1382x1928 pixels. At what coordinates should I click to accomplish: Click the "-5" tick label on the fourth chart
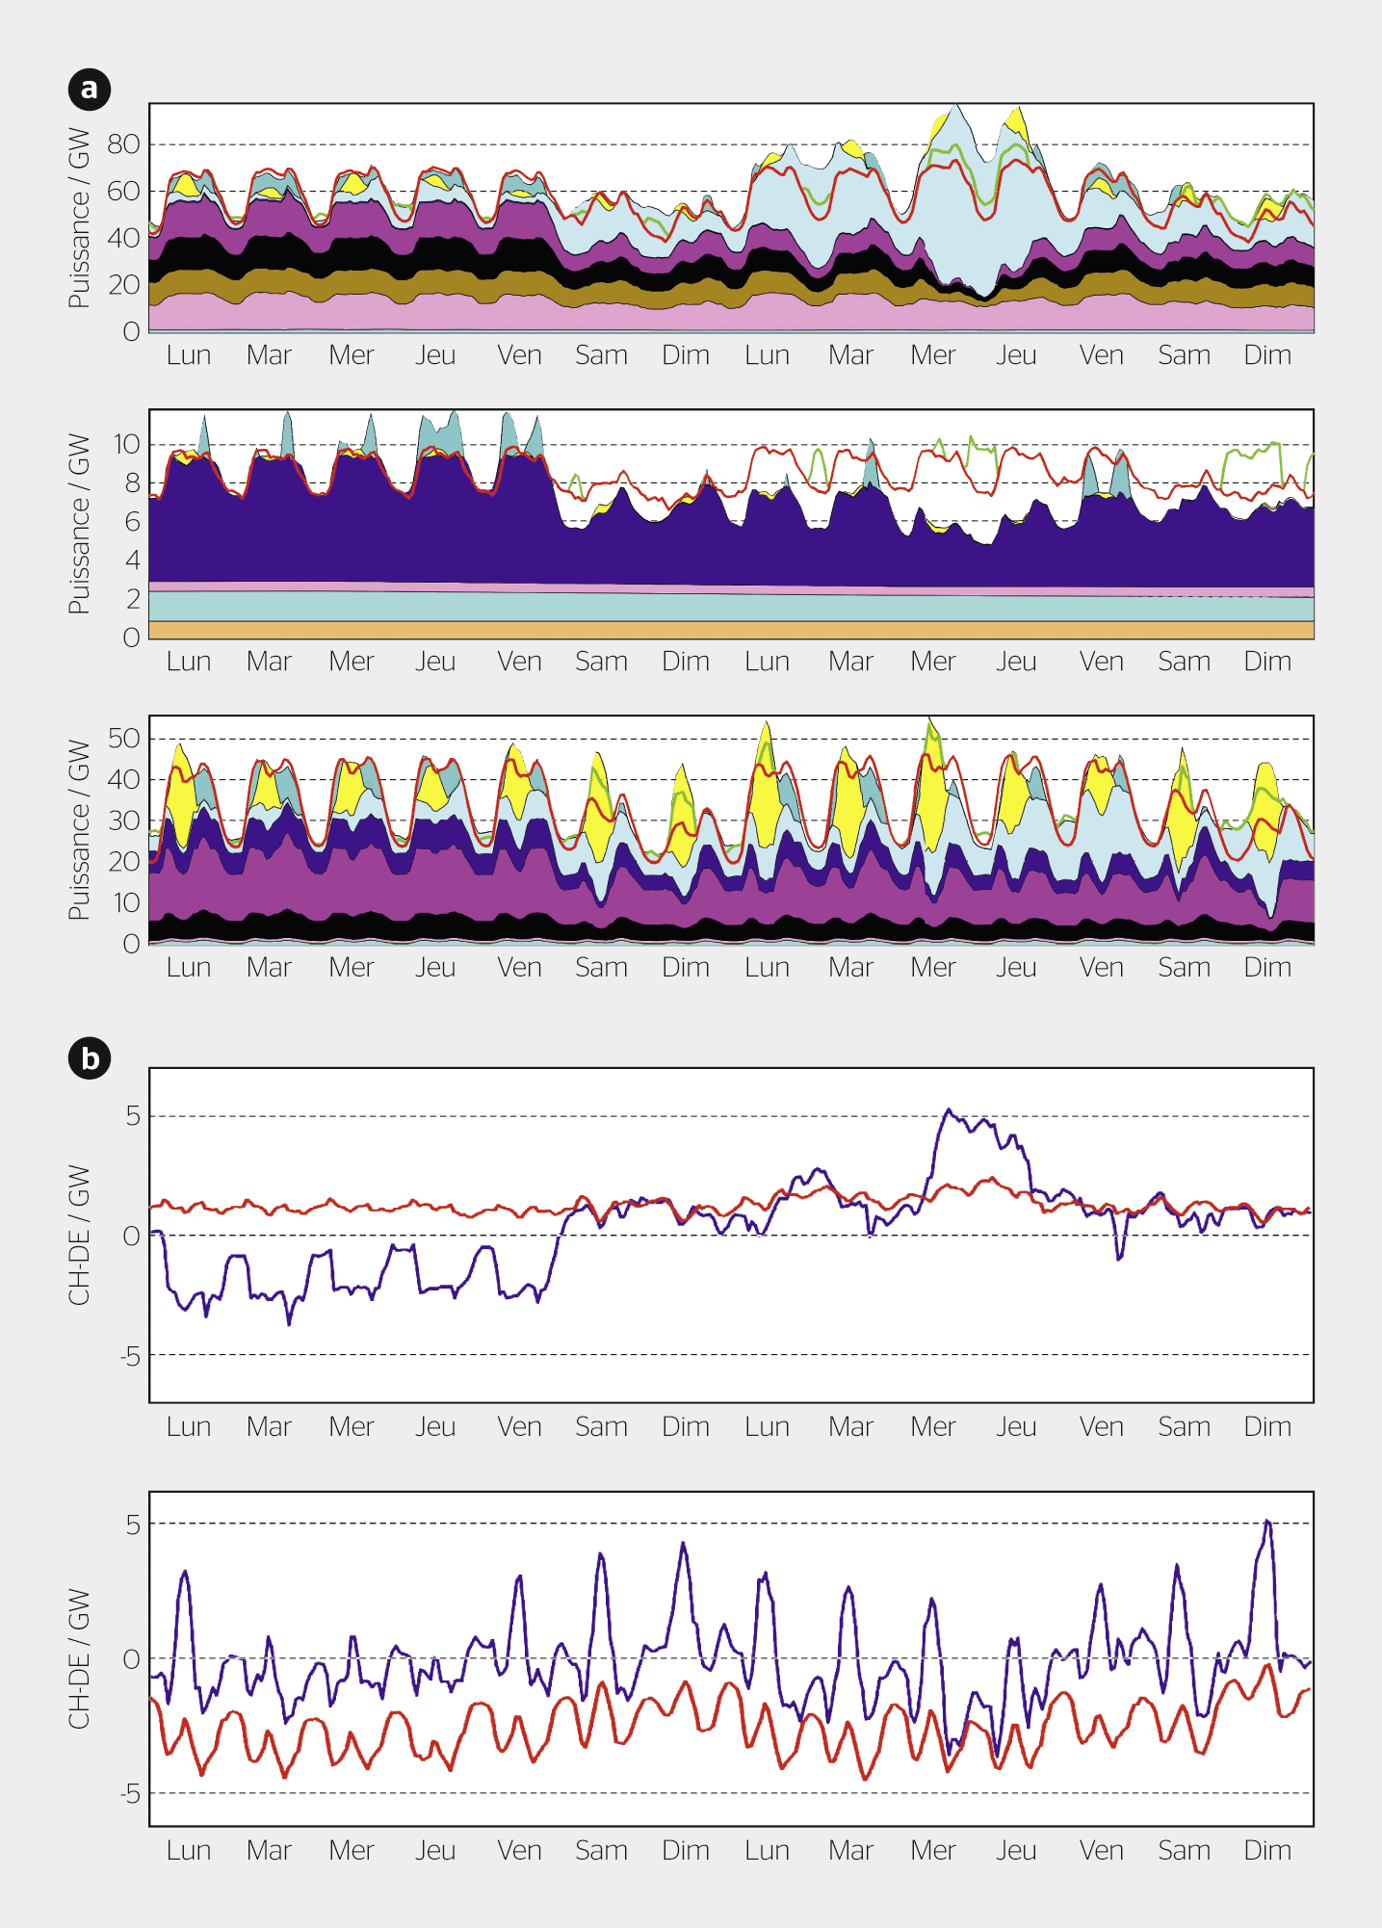pos(130,1356)
